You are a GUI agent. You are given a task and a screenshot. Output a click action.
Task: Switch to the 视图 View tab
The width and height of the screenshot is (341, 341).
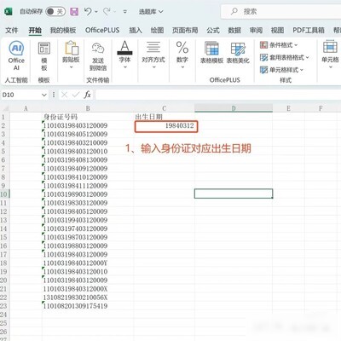point(277,30)
